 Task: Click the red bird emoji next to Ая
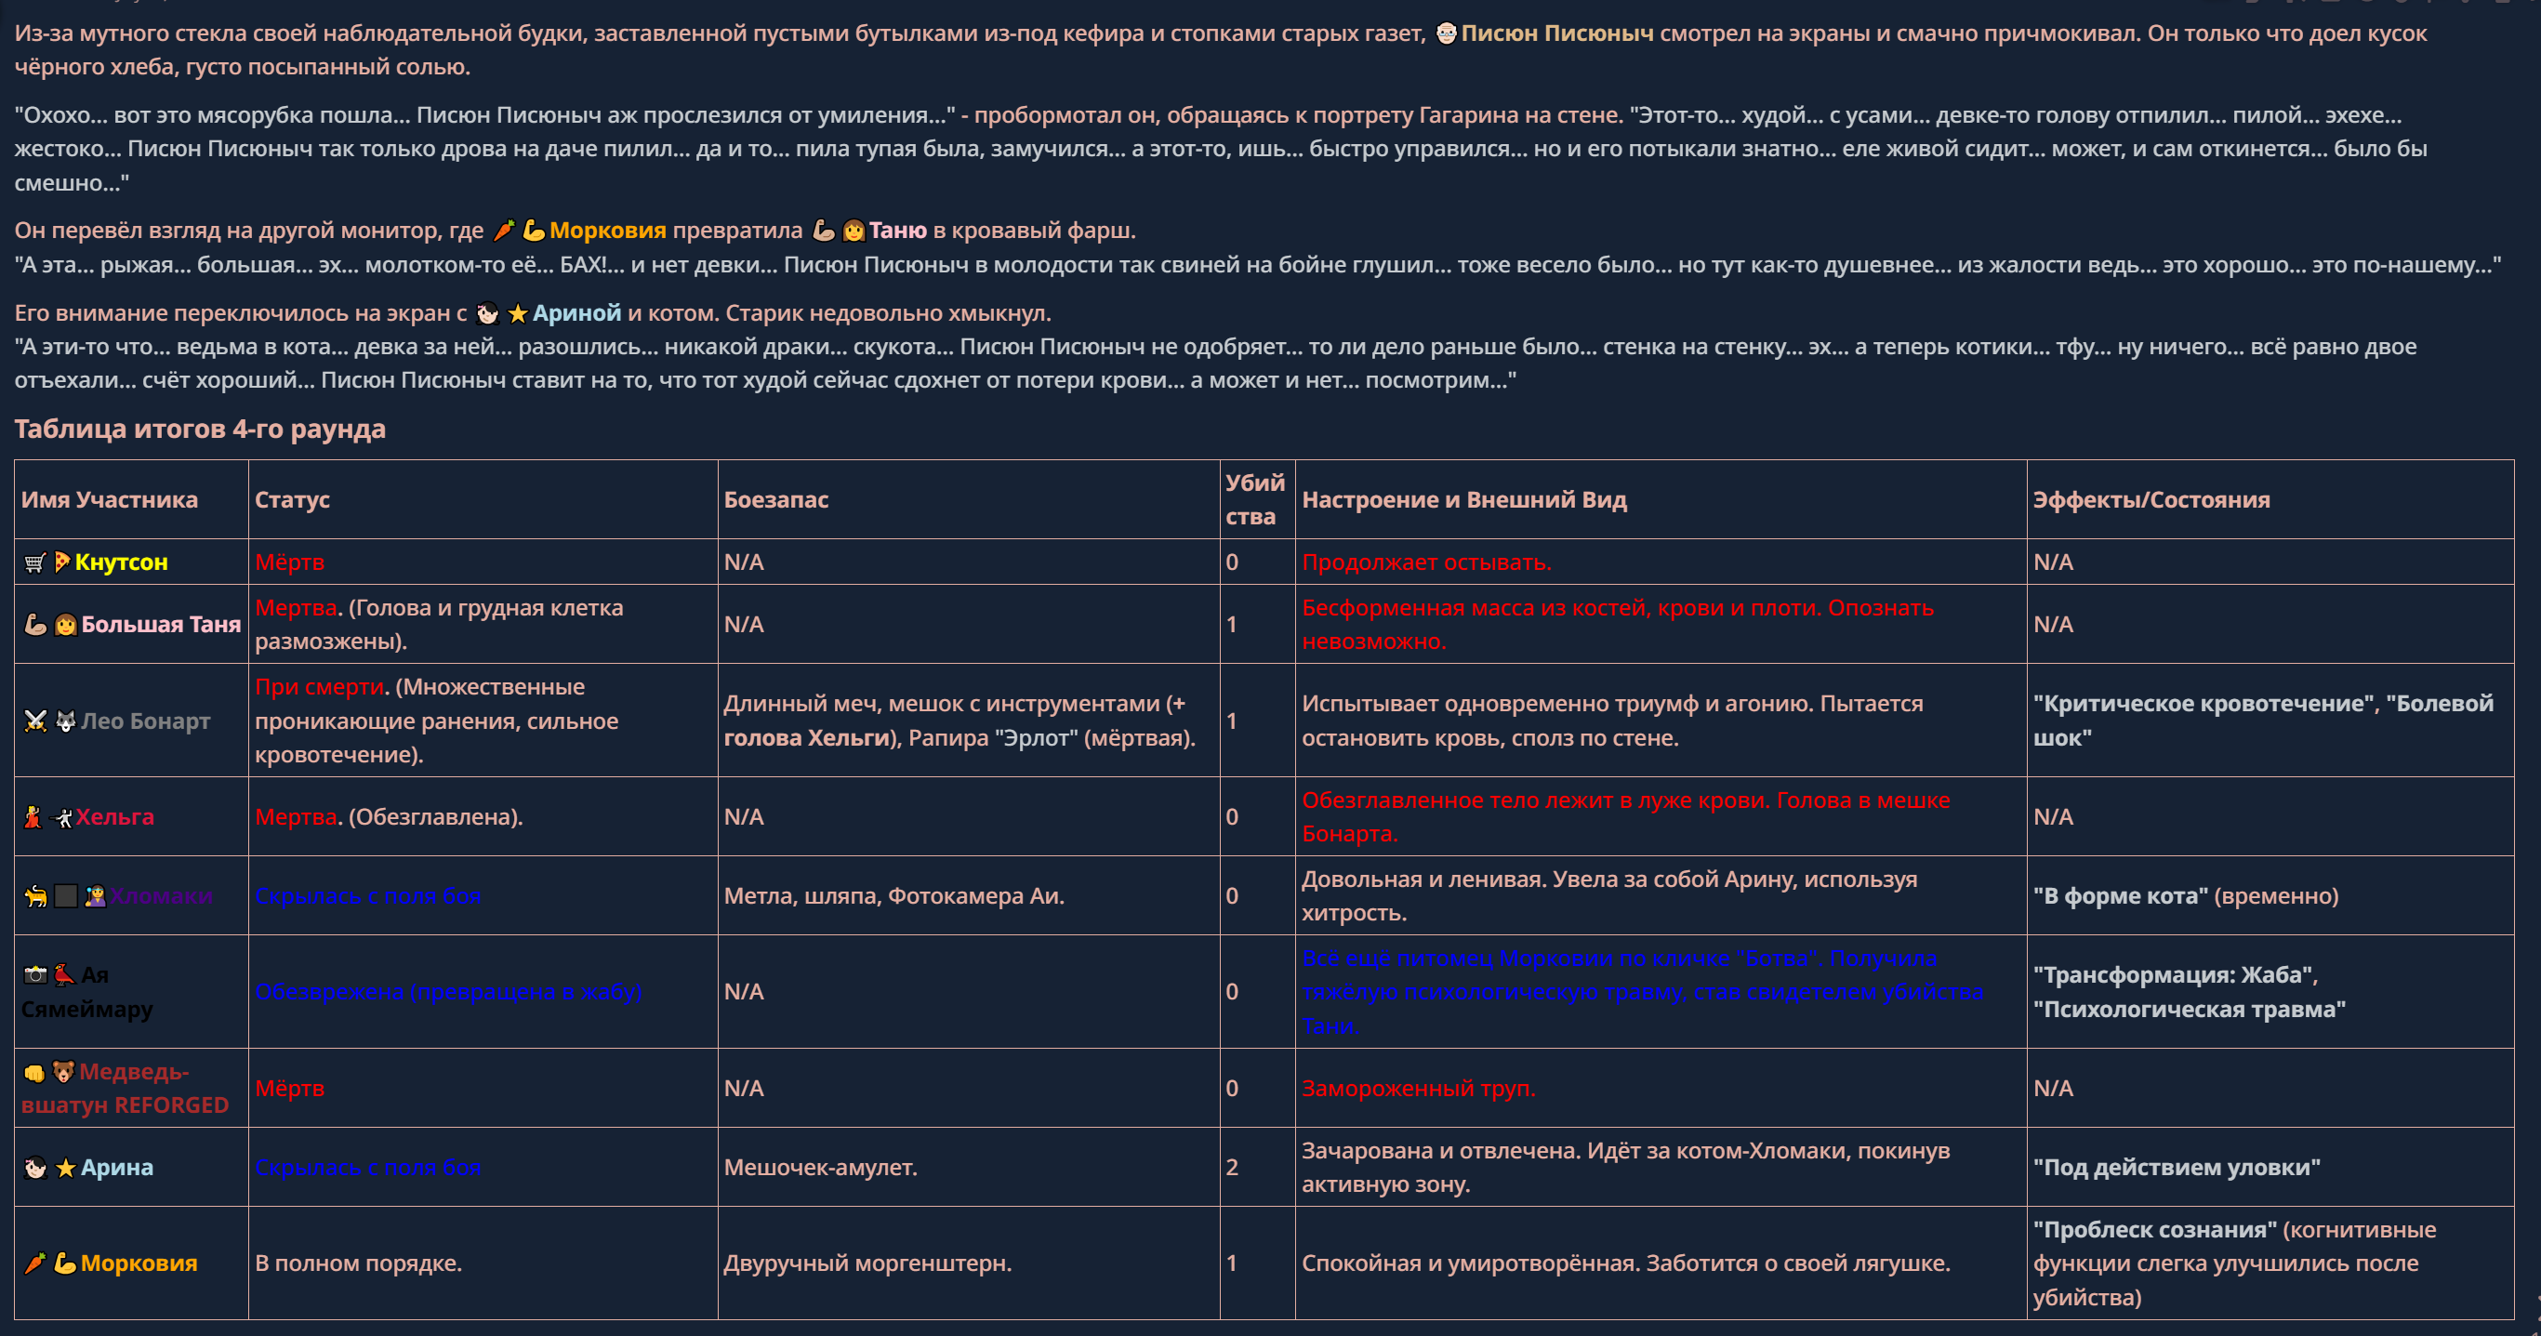[65, 975]
